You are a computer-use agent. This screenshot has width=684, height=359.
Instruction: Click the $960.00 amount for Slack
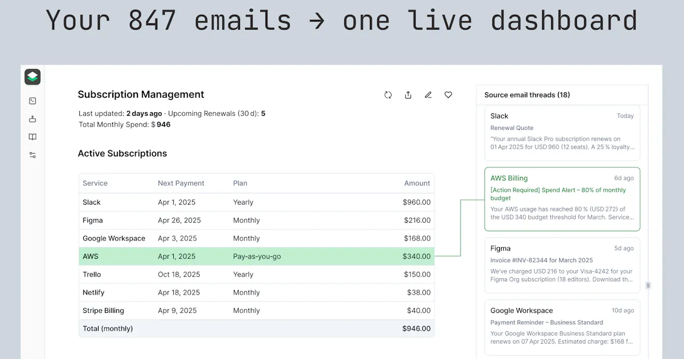[x=417, y=202]
